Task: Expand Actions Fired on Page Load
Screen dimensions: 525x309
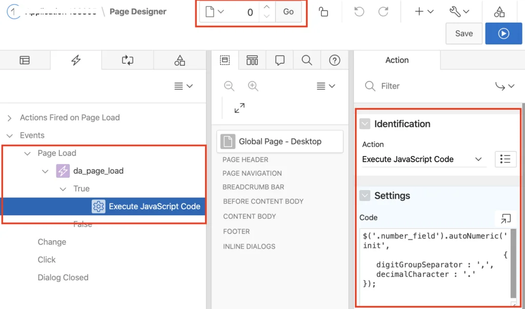Action: click(9, 118)
